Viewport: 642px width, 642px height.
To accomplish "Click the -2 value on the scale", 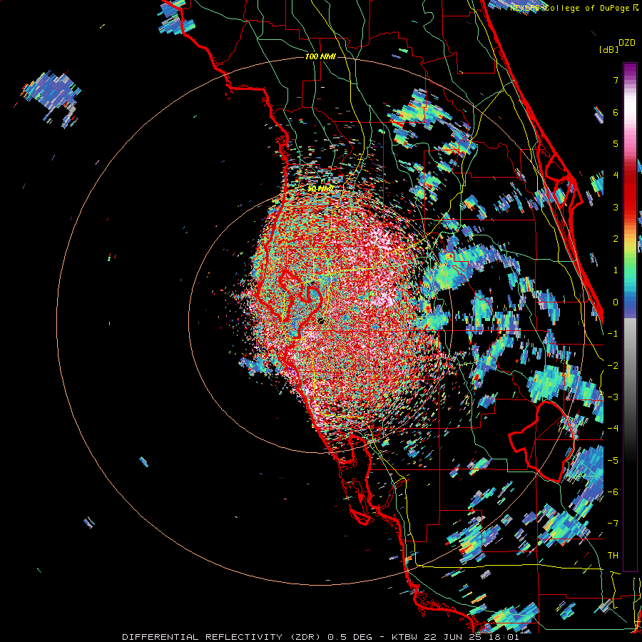I will pos(613,366).
